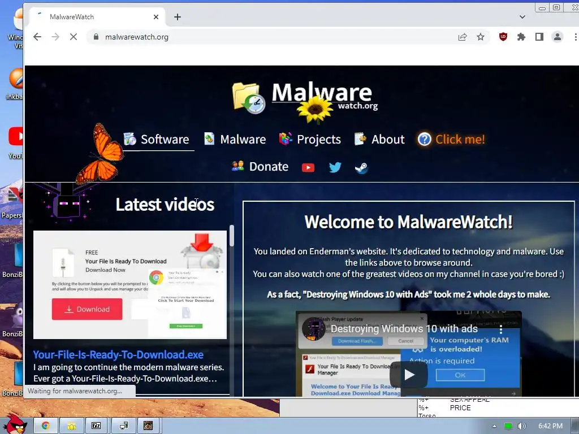This screenshot has width=579, height=434.
Task: Open the green system tray icon
Action: (x=508, y=426)
